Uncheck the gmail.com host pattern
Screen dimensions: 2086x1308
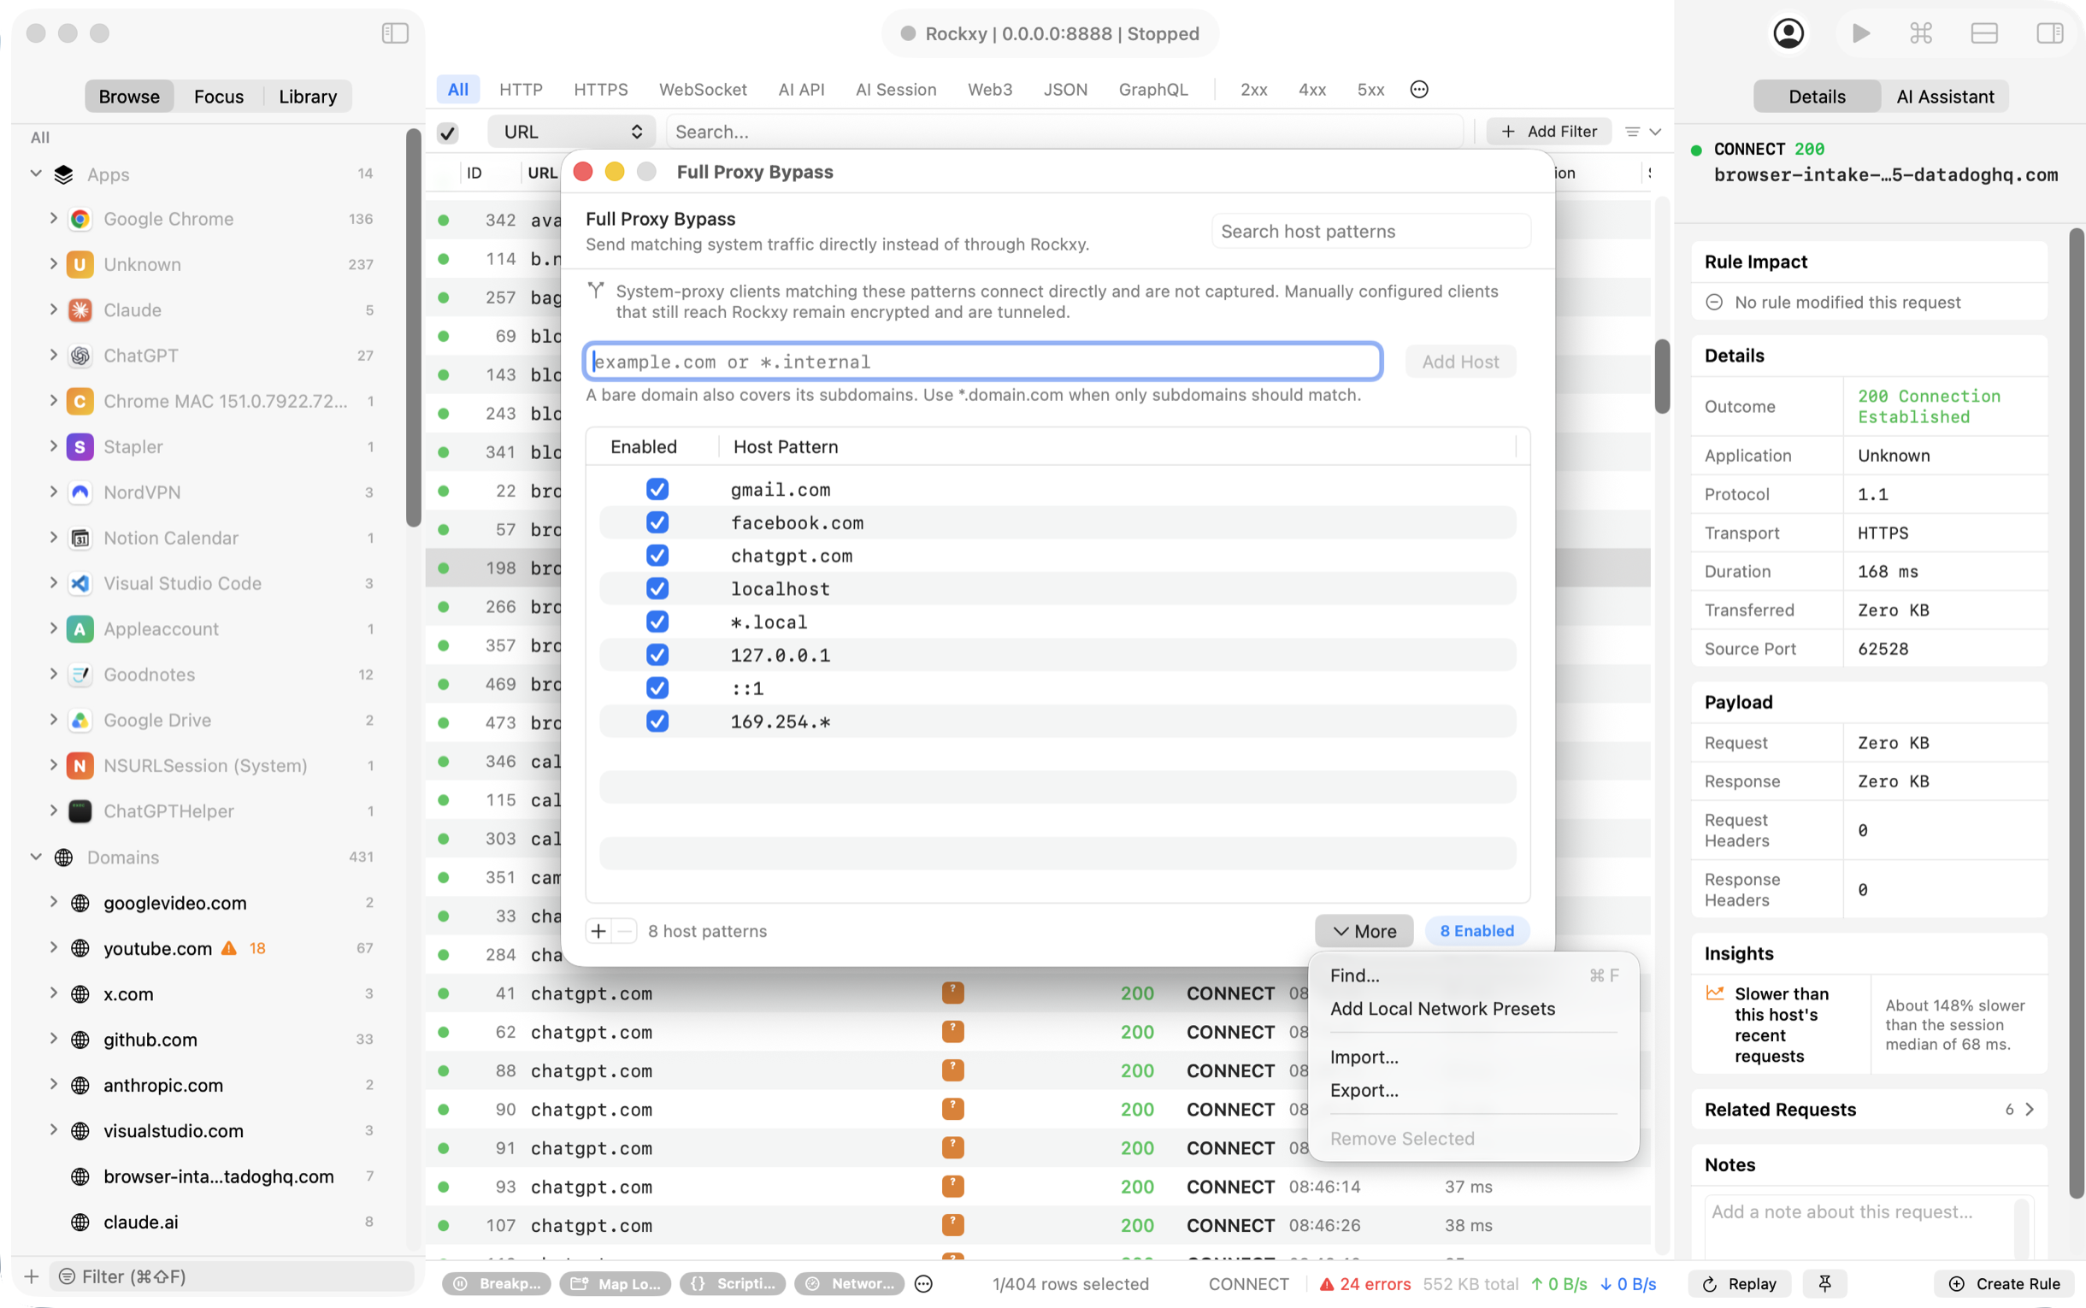(x=657, y=490)
